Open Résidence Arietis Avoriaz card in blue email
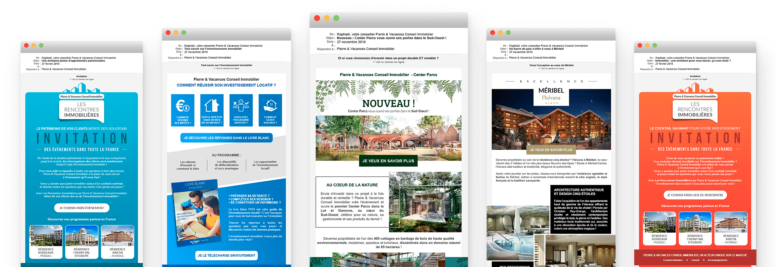 [x=117, y=242]
